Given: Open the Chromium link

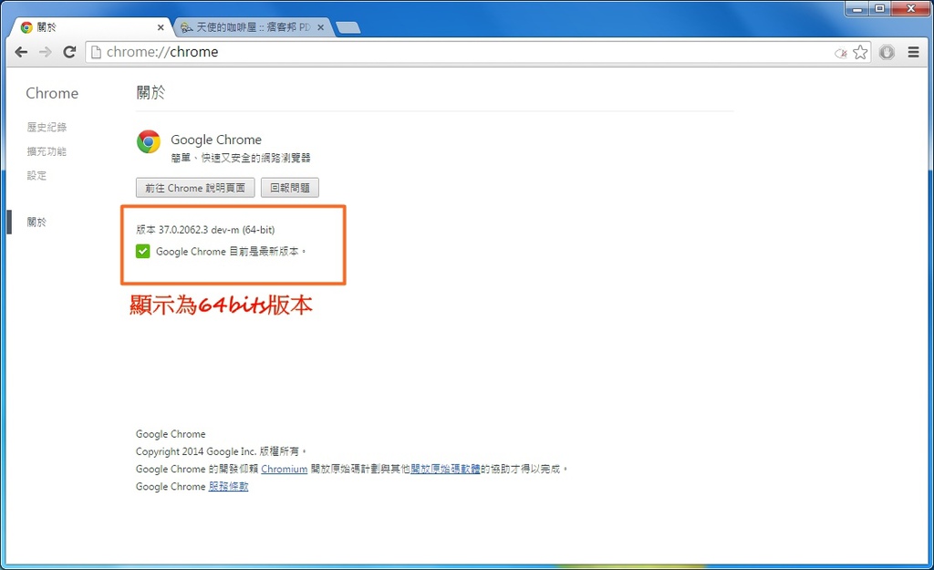Looking at the screenshot, I should (x=285, y=469).
